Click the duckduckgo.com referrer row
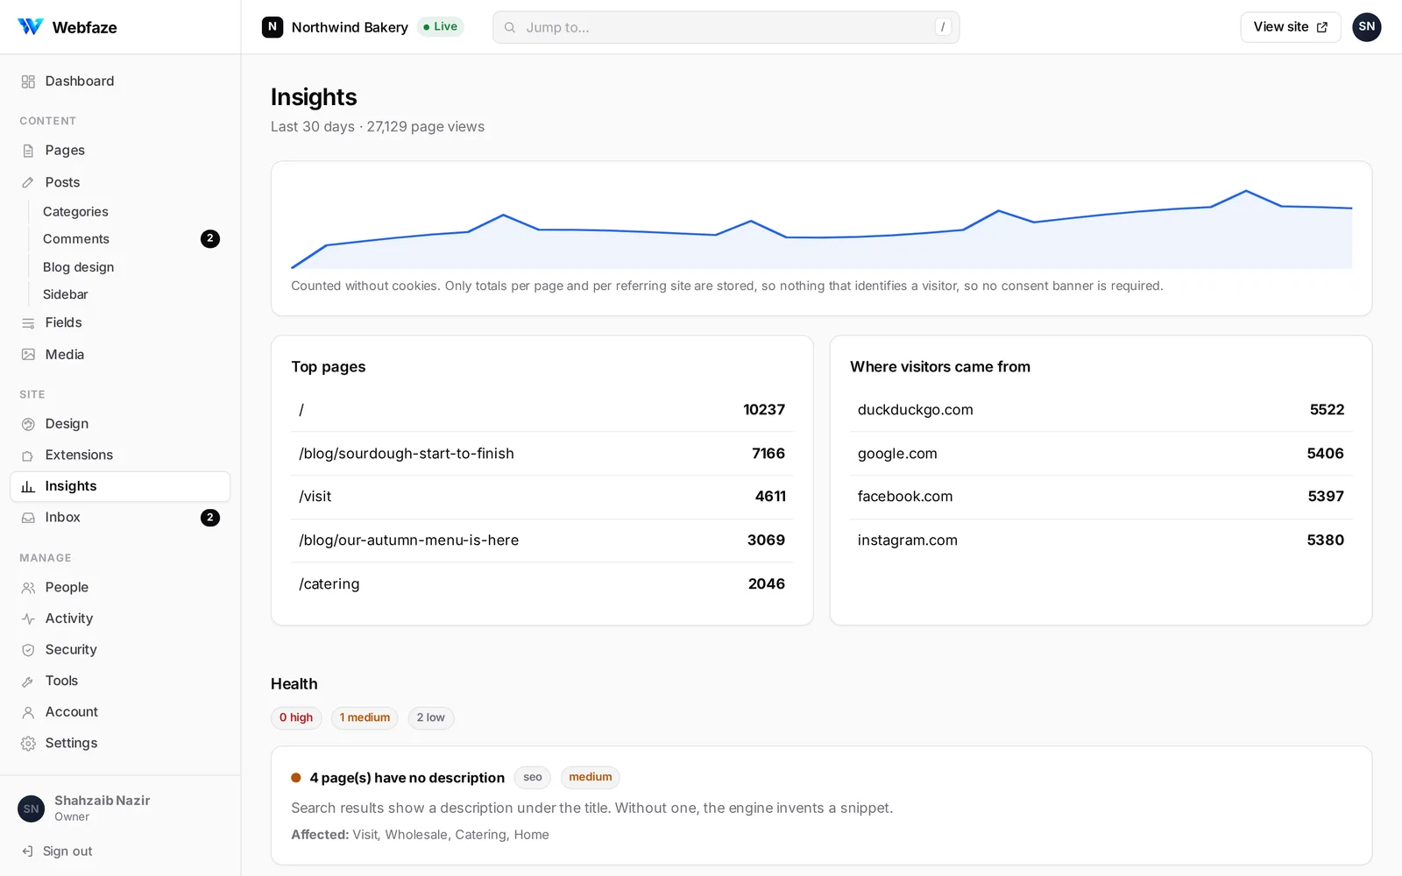Image resolution: width=1402 pixels, height=876 pixels. 1101,410
